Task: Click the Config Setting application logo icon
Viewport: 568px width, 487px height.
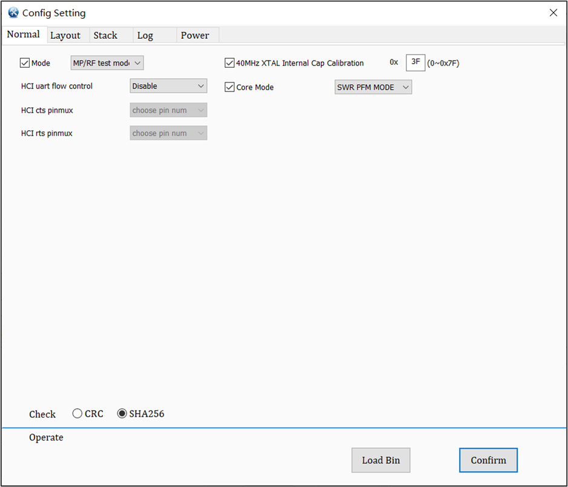Action: 12,12
